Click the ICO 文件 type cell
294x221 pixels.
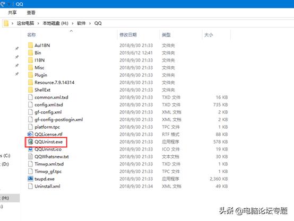tap(171, 149)
